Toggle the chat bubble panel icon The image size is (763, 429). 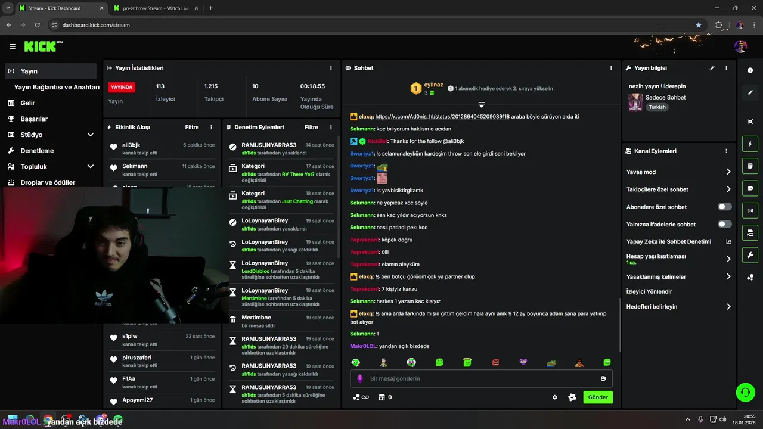(750, 188)
